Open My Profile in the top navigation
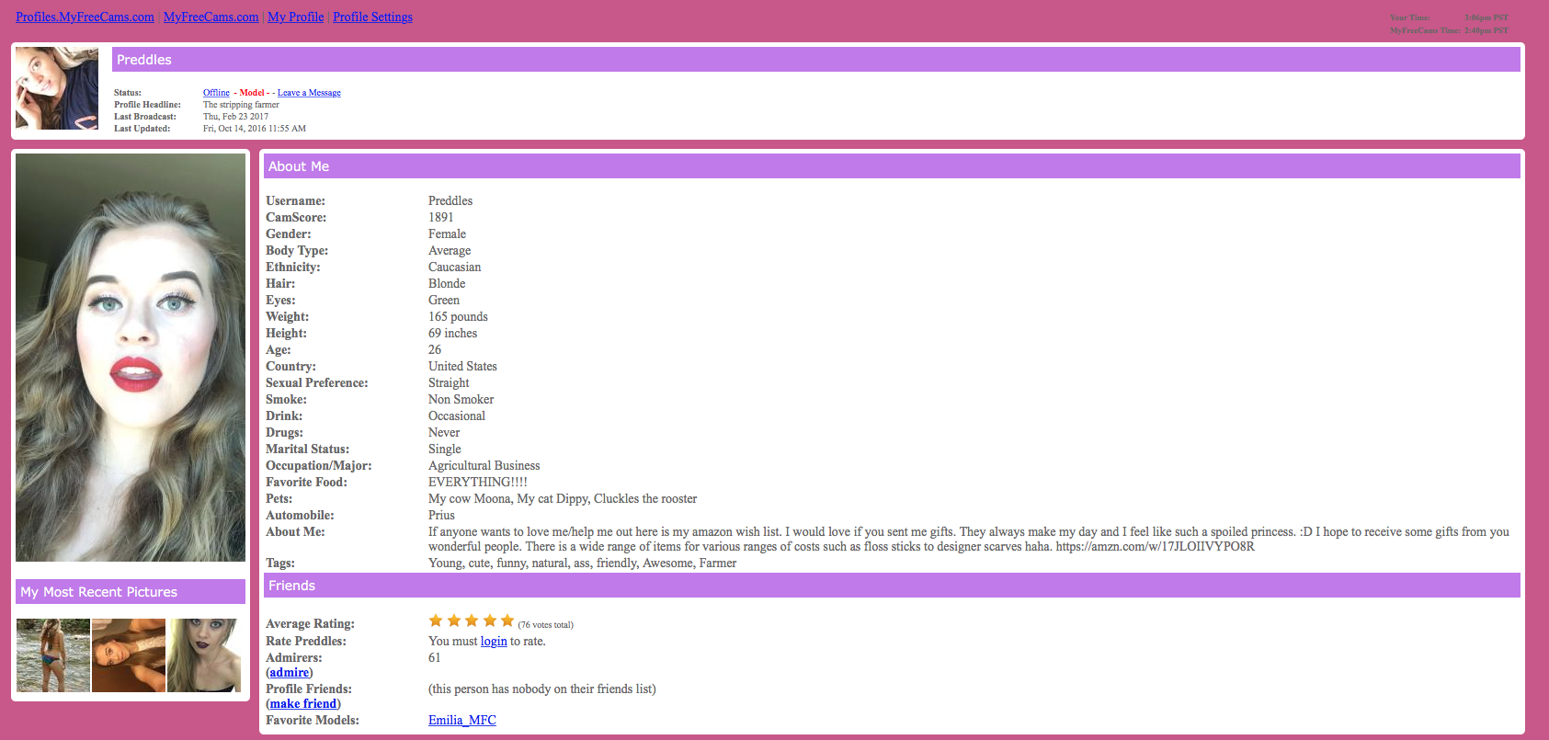This screenshot has width=1549, height=740. tap(295, 17)
